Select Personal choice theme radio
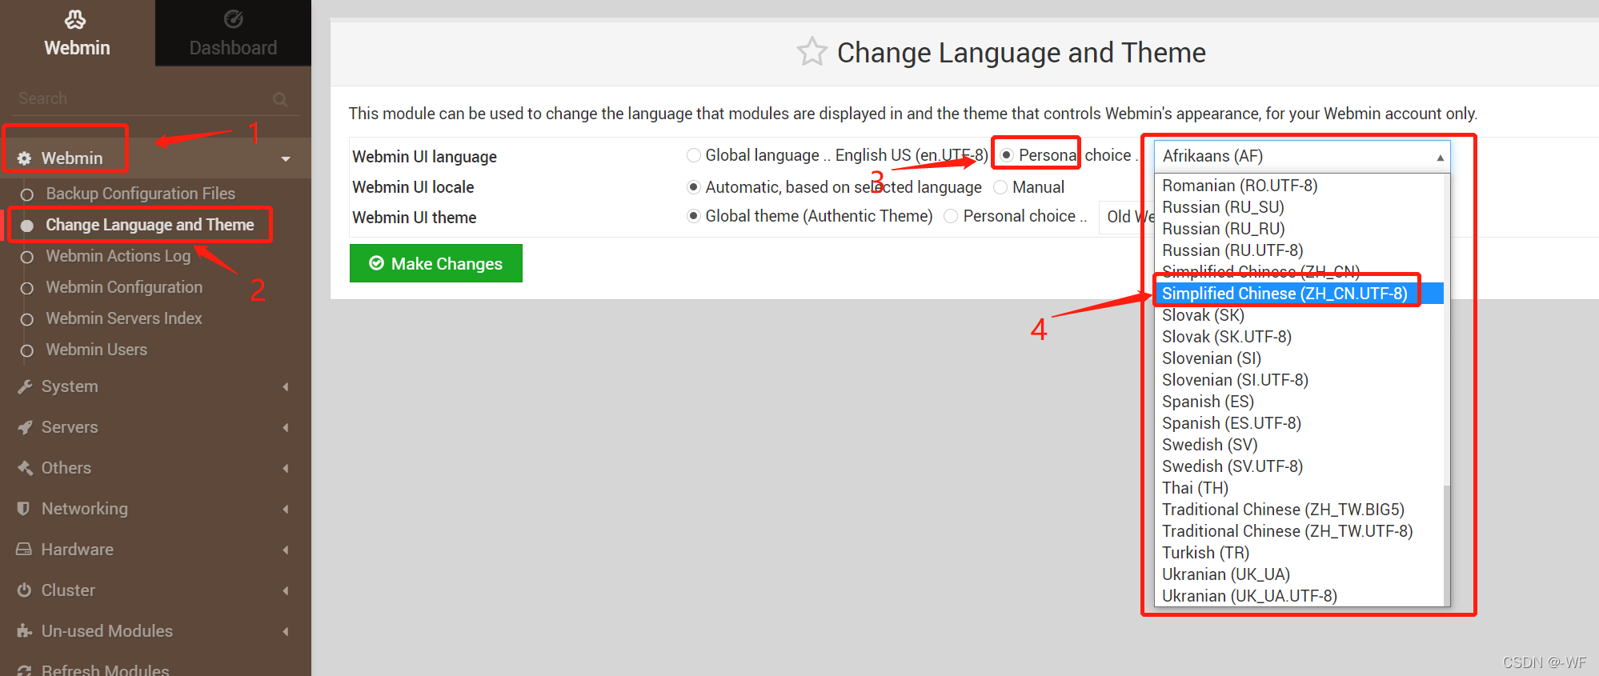This screenshot has width=1599, height=676. [951, 216]
